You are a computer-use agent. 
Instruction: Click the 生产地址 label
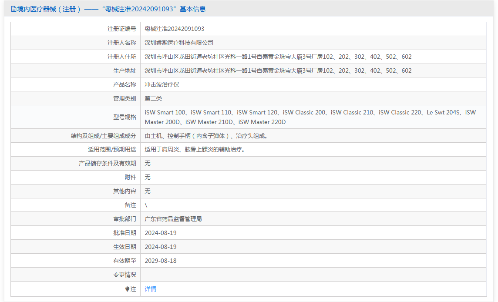pyautogui.click(x=125, y=71)
